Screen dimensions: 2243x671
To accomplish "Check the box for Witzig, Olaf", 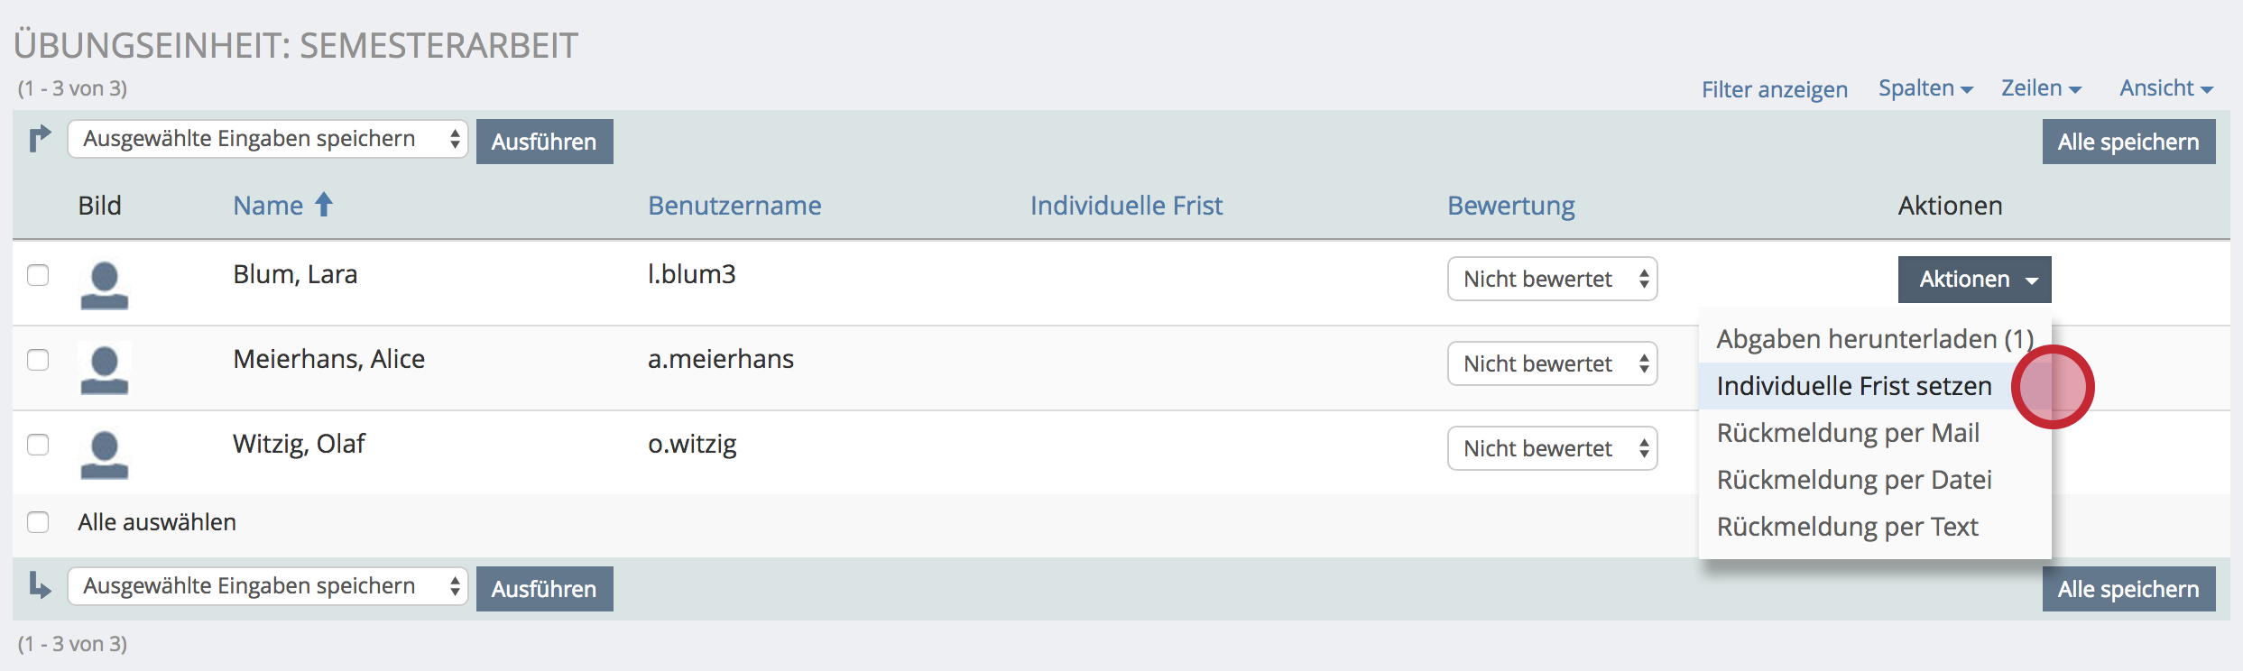I will (38, 444).
